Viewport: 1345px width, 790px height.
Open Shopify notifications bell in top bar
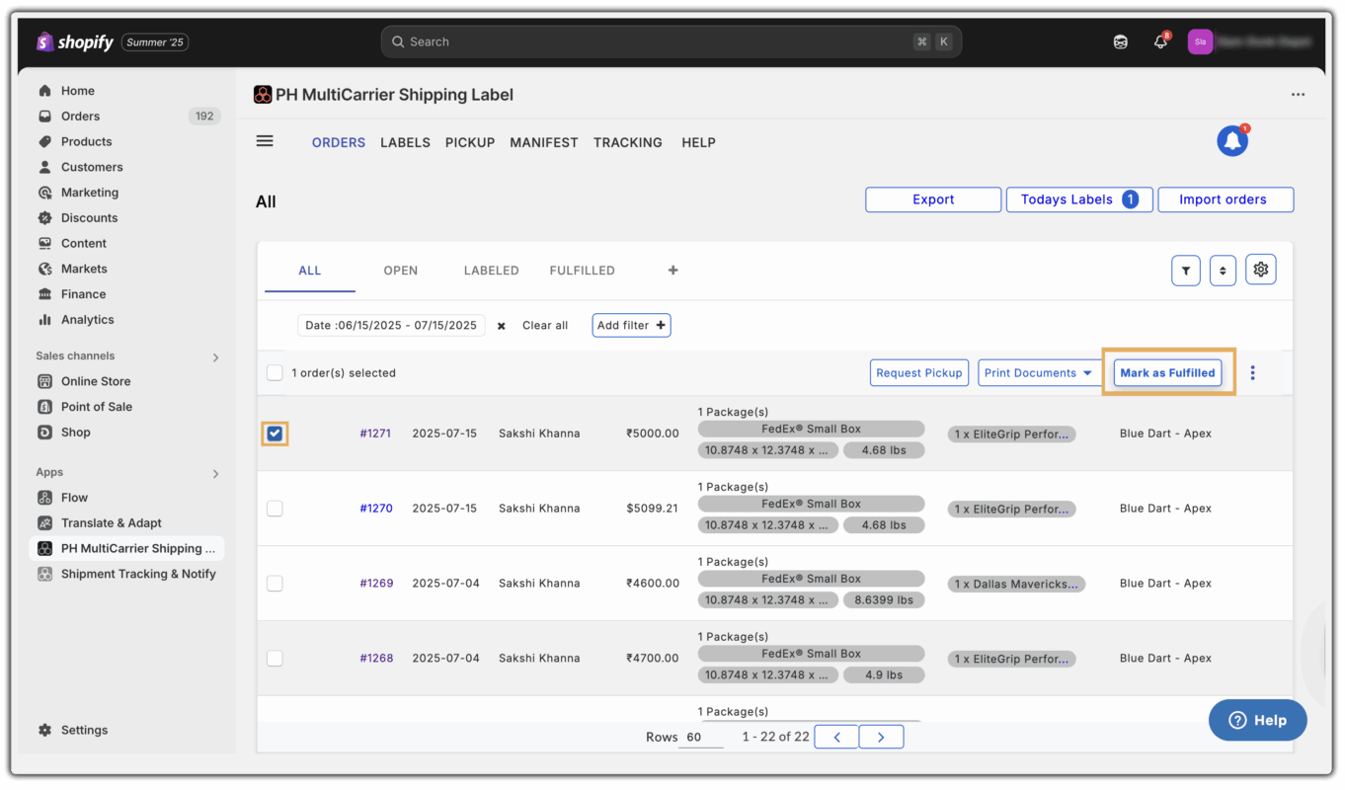pyautogui.click(x=1160, y=41)
